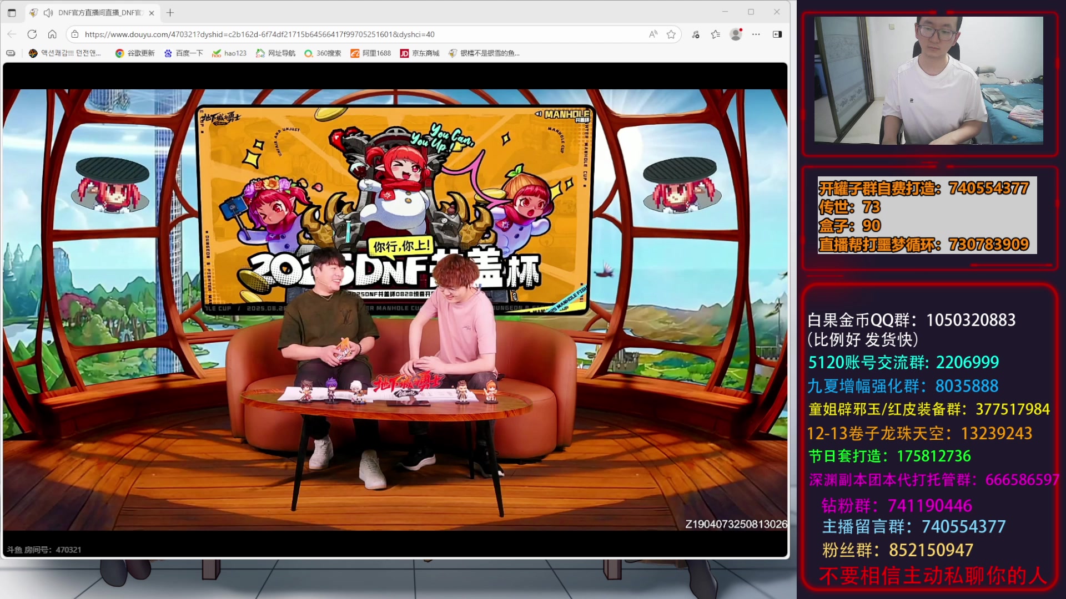Open the 京东商城 bookmark
The image size is (1066, 599).
pyautogui.click(x=420, y=53)
